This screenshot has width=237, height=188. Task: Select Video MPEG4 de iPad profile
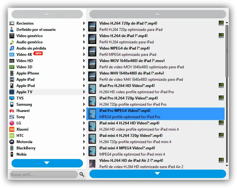(155, 51)
